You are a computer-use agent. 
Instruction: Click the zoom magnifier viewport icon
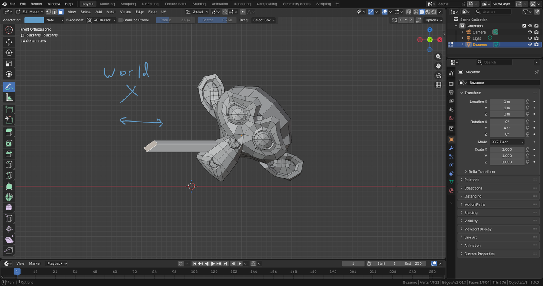438,57
